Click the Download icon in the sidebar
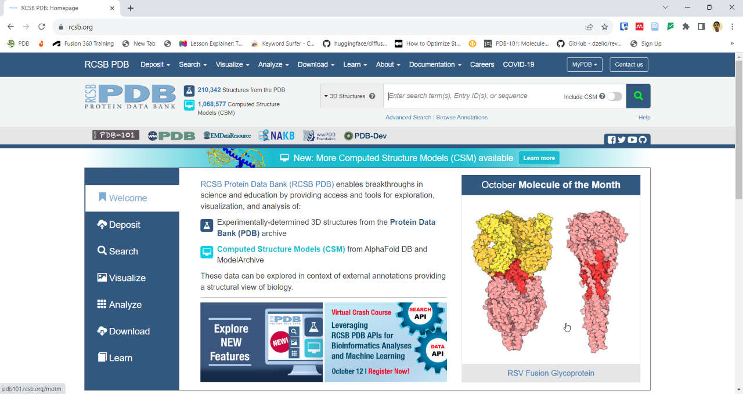 click(x=102, y=331)
